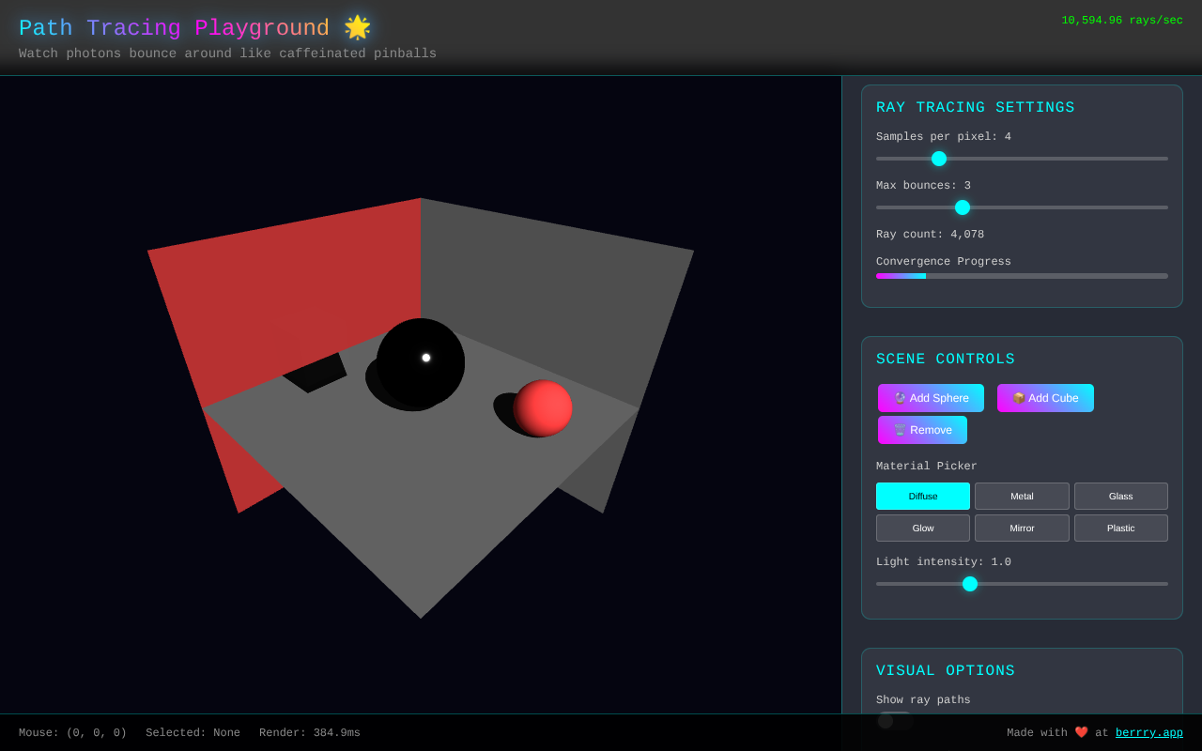Select the Metal material

[1022, 496]
